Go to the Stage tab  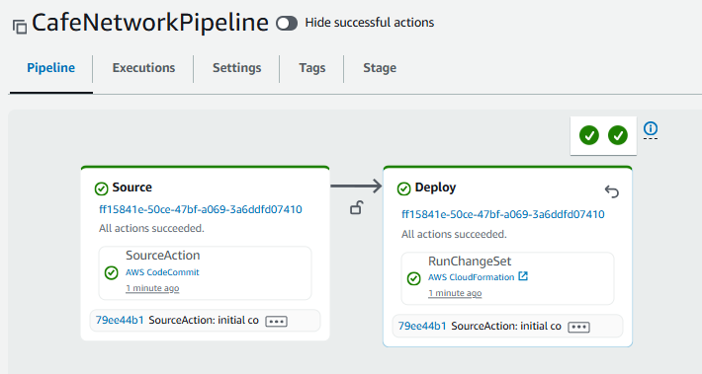point(380,68)
